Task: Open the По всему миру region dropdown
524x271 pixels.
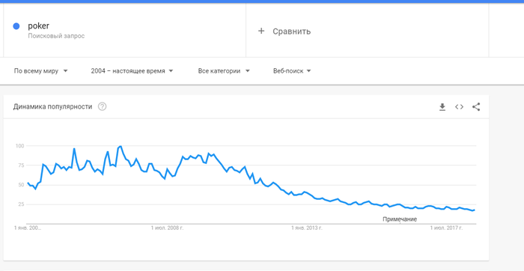Action: point(40,71)
